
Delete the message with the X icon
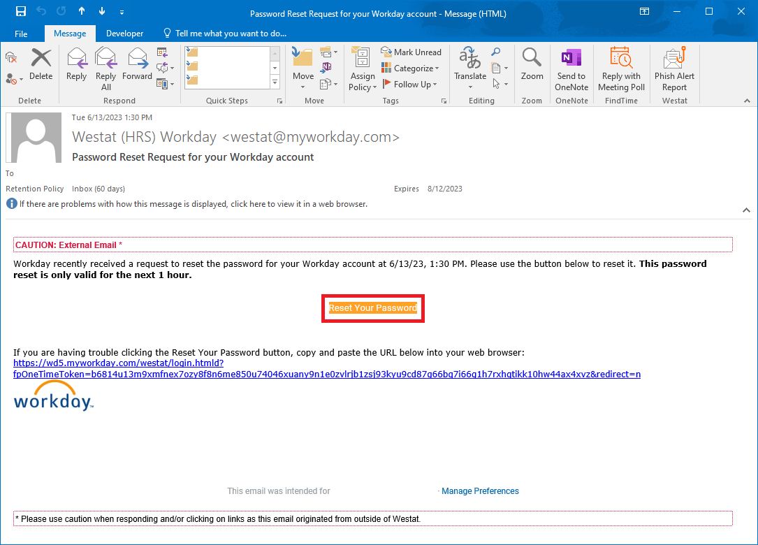tap(41, 64)
